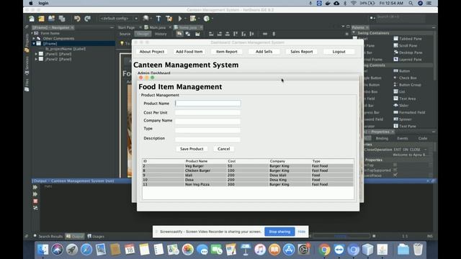Select Layered Pane in the Palette
This screenshot has width=461, height=259.
[x=408, y=60]
